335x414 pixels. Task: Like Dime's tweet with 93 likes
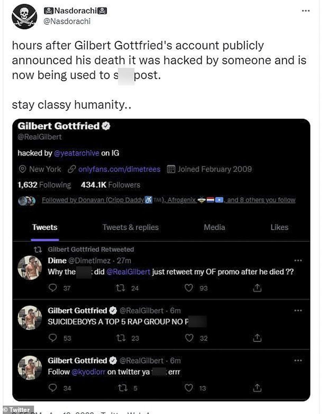pos(189,288)
